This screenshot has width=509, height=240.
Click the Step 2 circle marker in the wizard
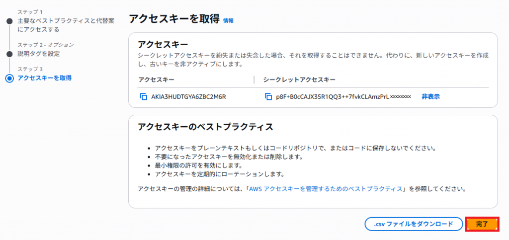coord(9,54)
